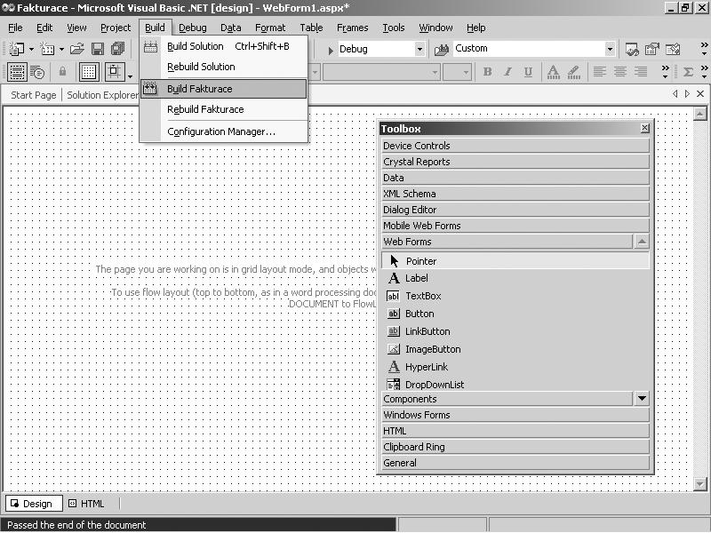Expand the XML Schema toolbox section
The image size is (711, 533).
(x=516, y=194)
